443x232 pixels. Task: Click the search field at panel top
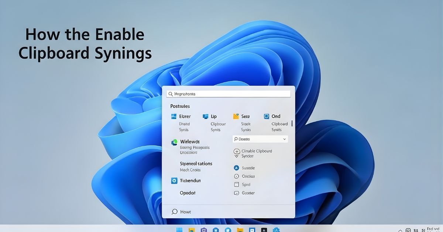[229, 94]
